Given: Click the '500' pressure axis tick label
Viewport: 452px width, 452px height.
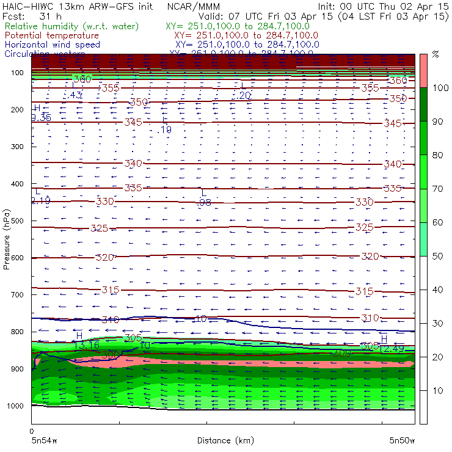Looking at the screenshot, I should click(x=17, y=221).
